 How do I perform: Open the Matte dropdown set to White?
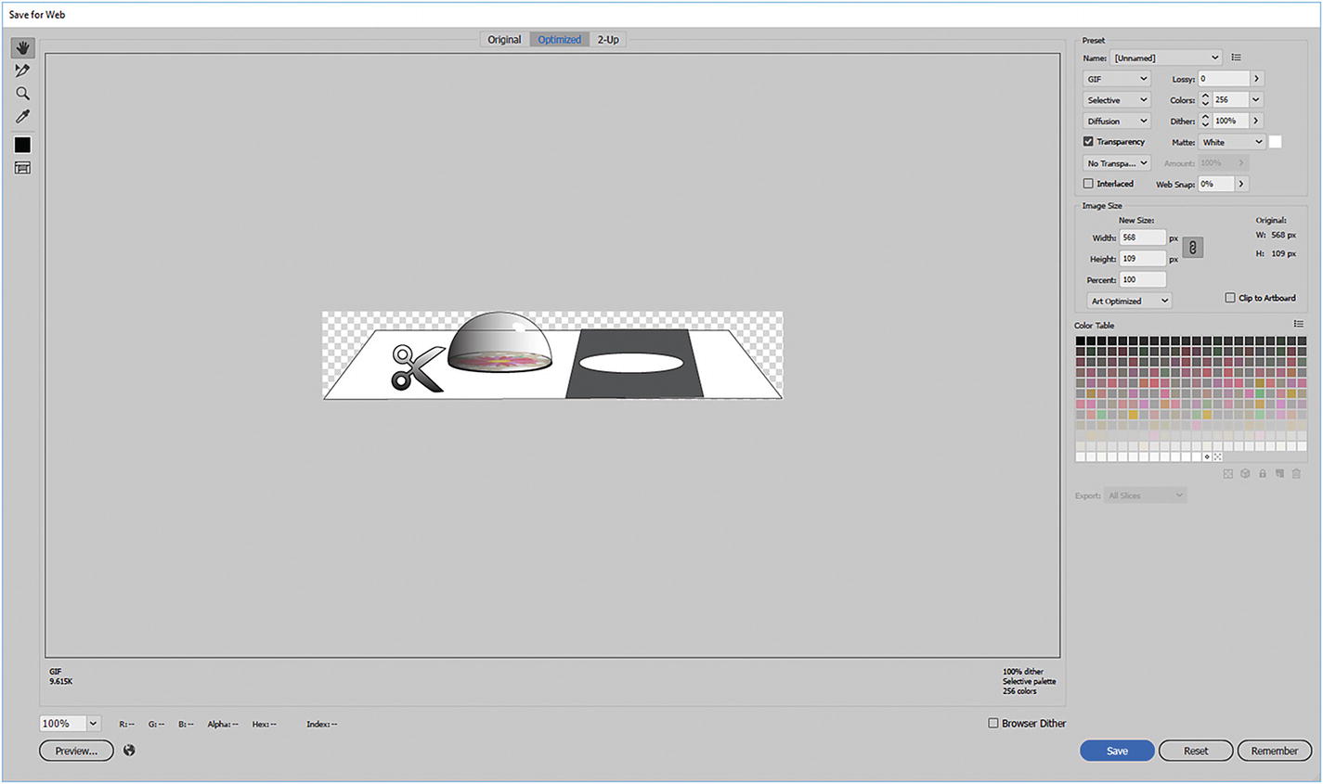tap(1230, 141)
